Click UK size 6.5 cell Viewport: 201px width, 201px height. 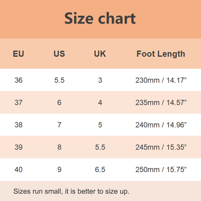pyautogui.click(x=100, y=170)
